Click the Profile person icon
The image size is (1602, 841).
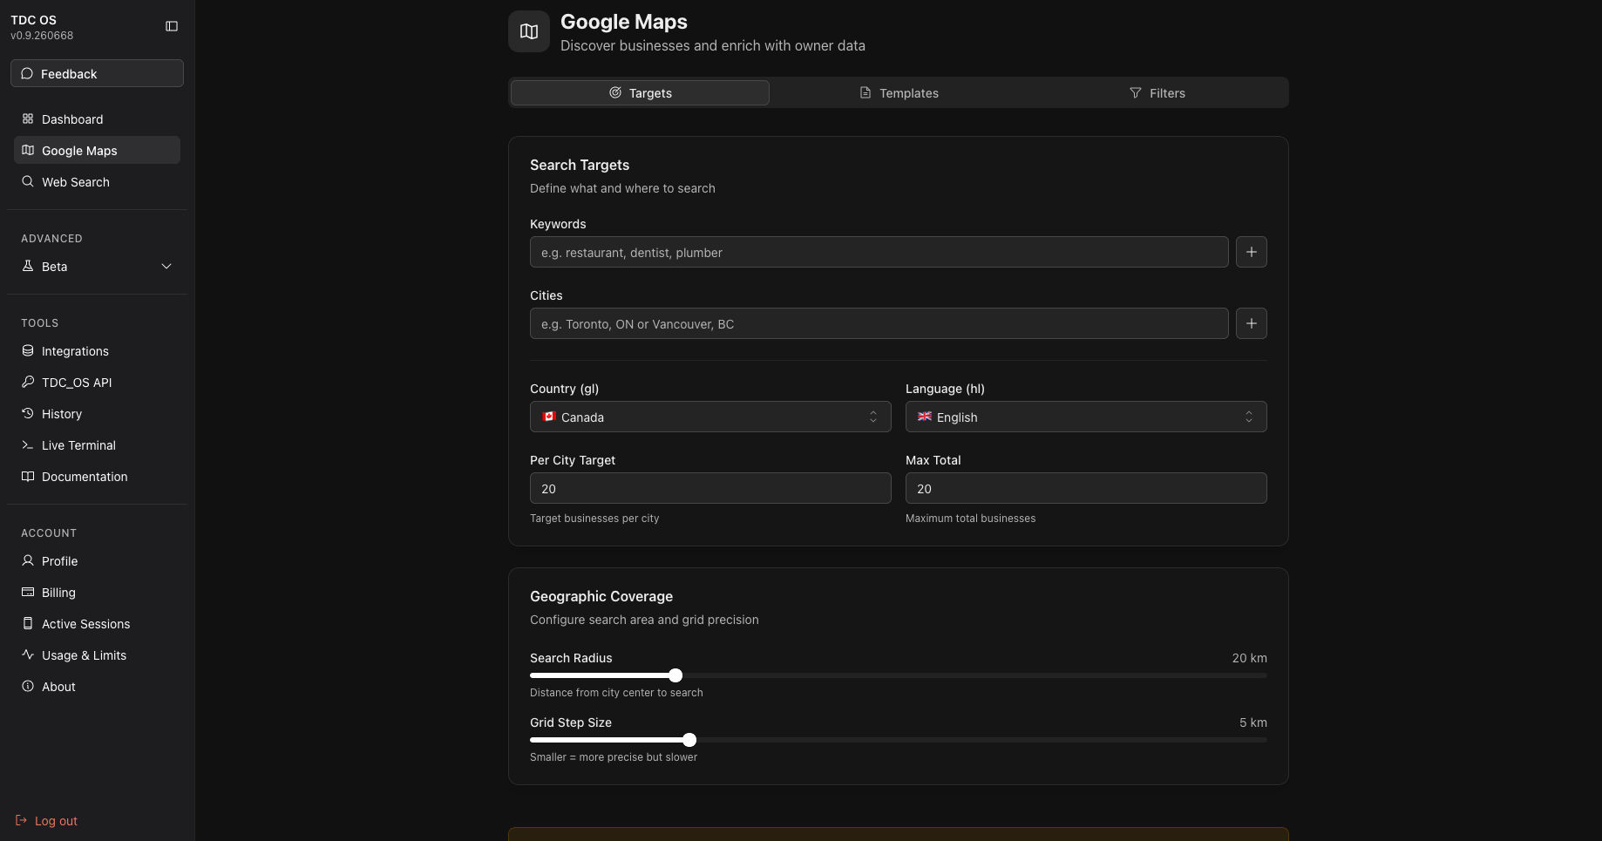pyautogui.click(x=28, y=561)
